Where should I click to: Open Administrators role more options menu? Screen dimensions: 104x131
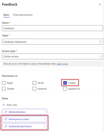[x=44, y=112]
